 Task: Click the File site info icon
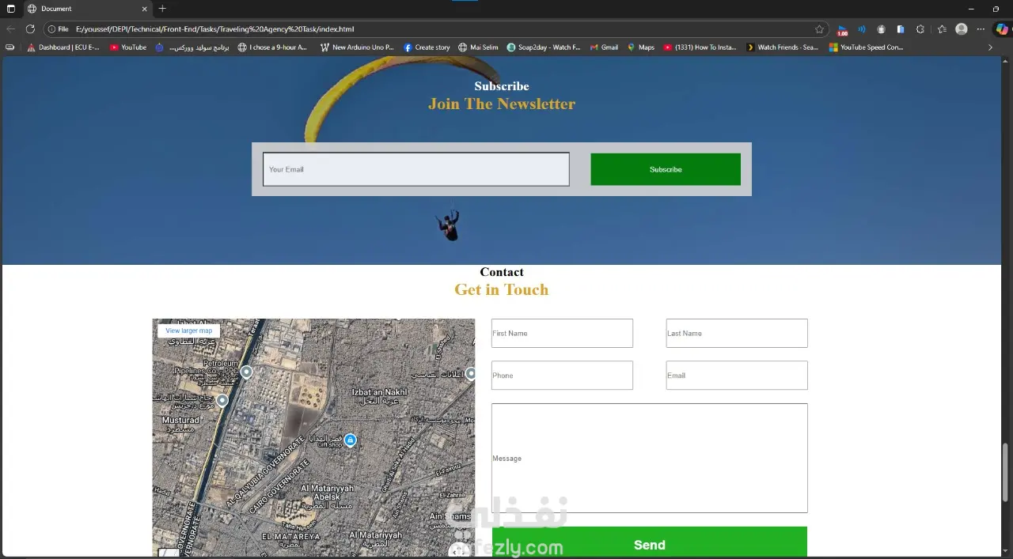59,29
